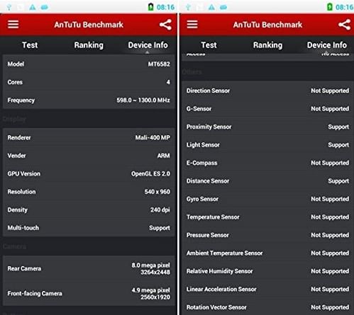Select the Frequency row label

point(21,101)
